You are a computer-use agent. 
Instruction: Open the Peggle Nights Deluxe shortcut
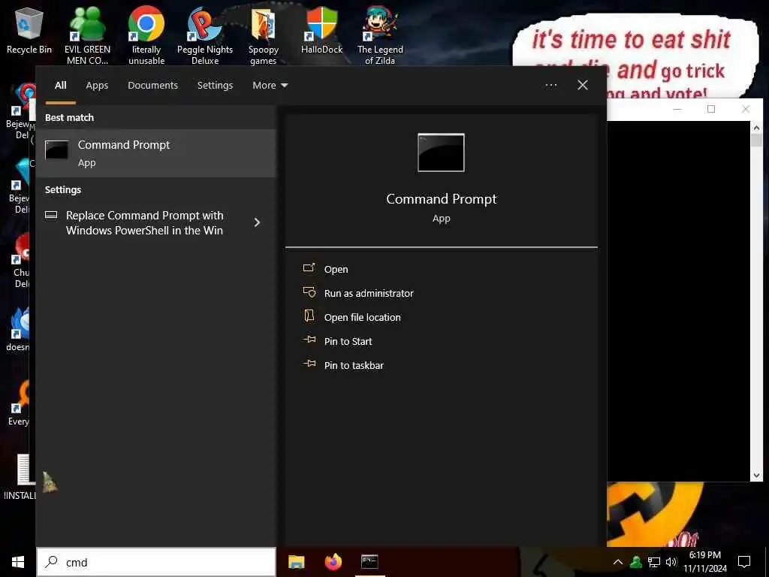point(204,35)
